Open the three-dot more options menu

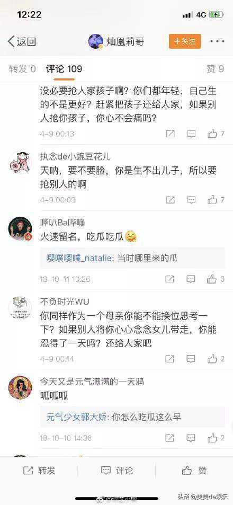point(218,41)
